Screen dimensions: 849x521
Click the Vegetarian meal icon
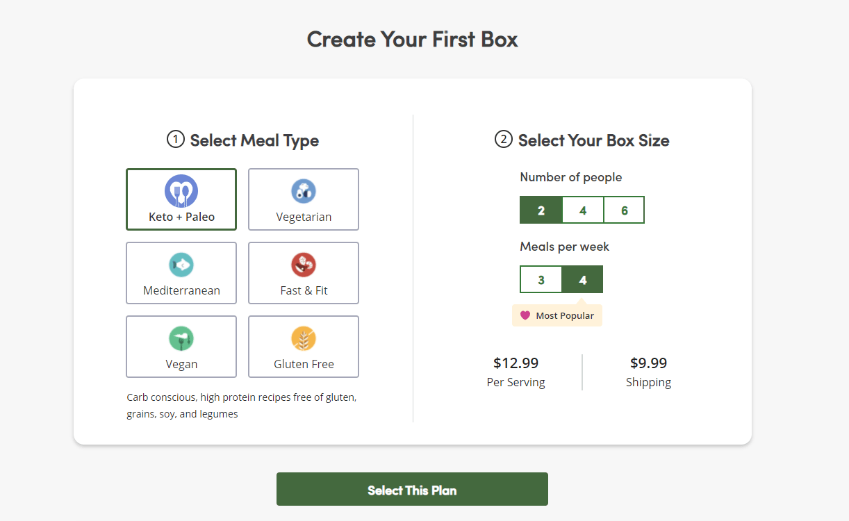pyautogui.click(x=304, y=191)
